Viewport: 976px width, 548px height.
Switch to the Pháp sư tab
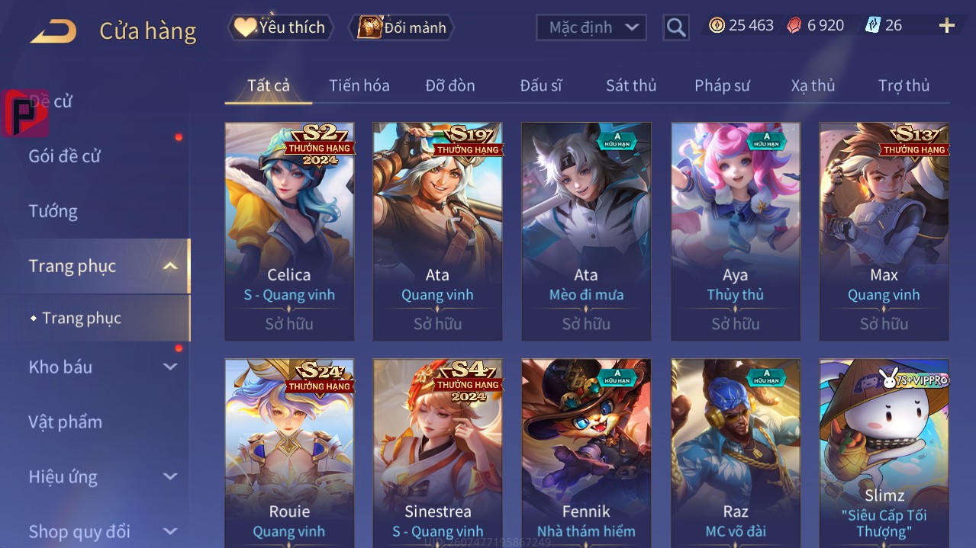pyautogui.click(x=722, y=85)
